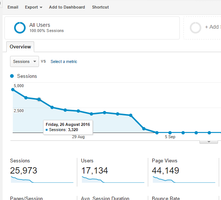Click the Select a metric link
Image resolution: width=221 pixels, height=200 pixels.
(x=64, y=61)
